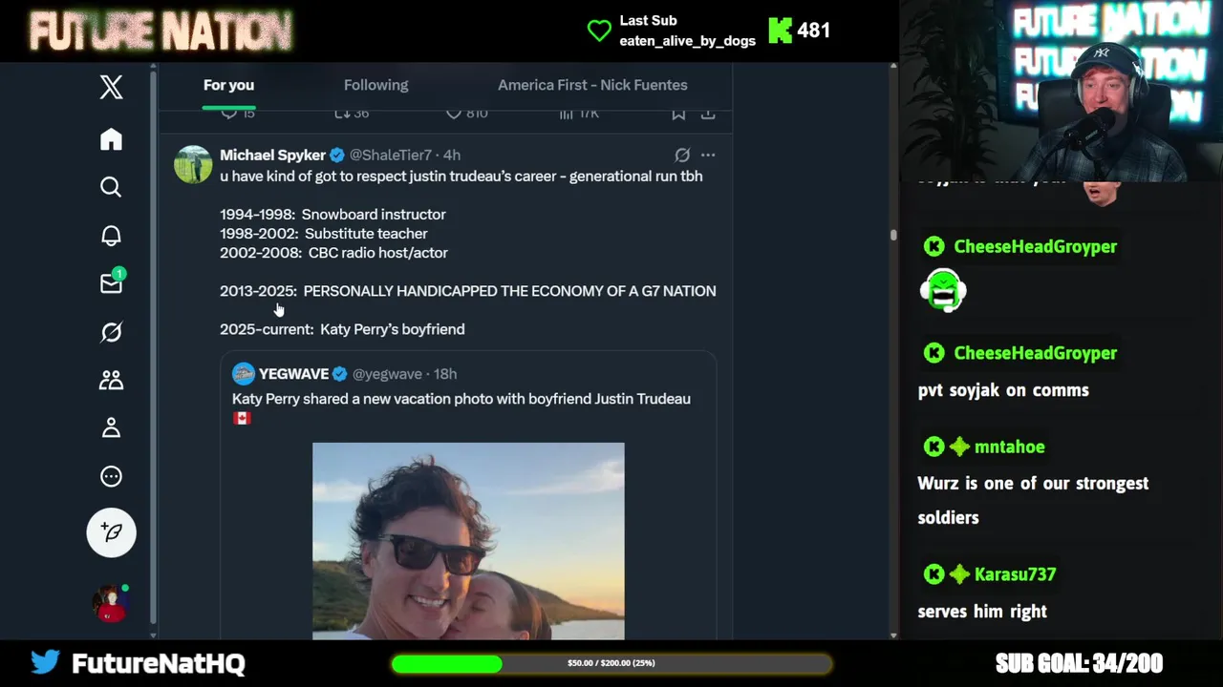Screen dimensions: 1223x687
Task: Click 'SUB GOAL: 34/200' text
Action: 1079,663
